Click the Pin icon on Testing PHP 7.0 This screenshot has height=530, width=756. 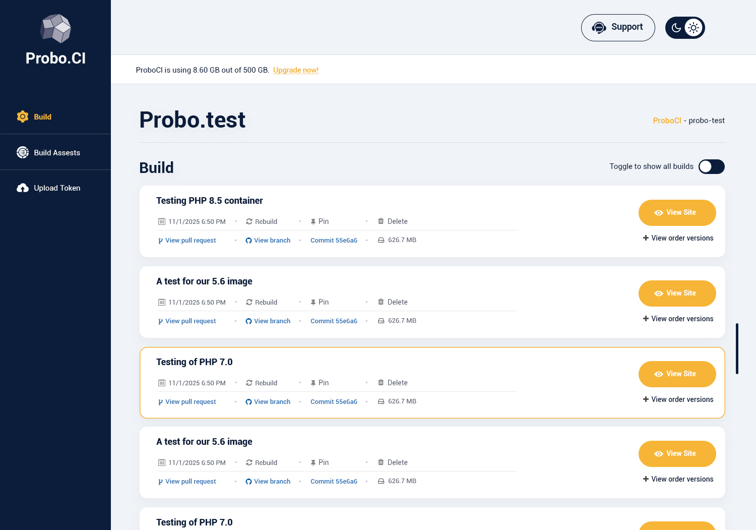point(313,383)
